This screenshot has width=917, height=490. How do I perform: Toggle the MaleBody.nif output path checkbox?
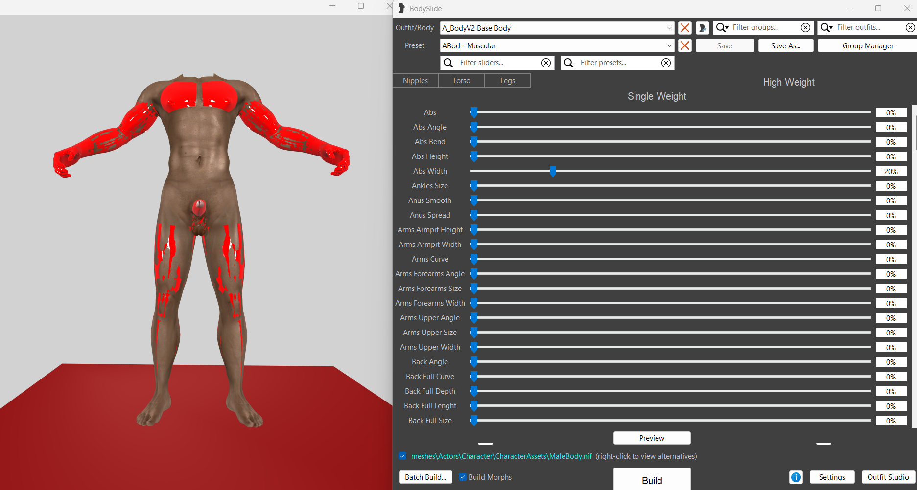coord(402,456)
